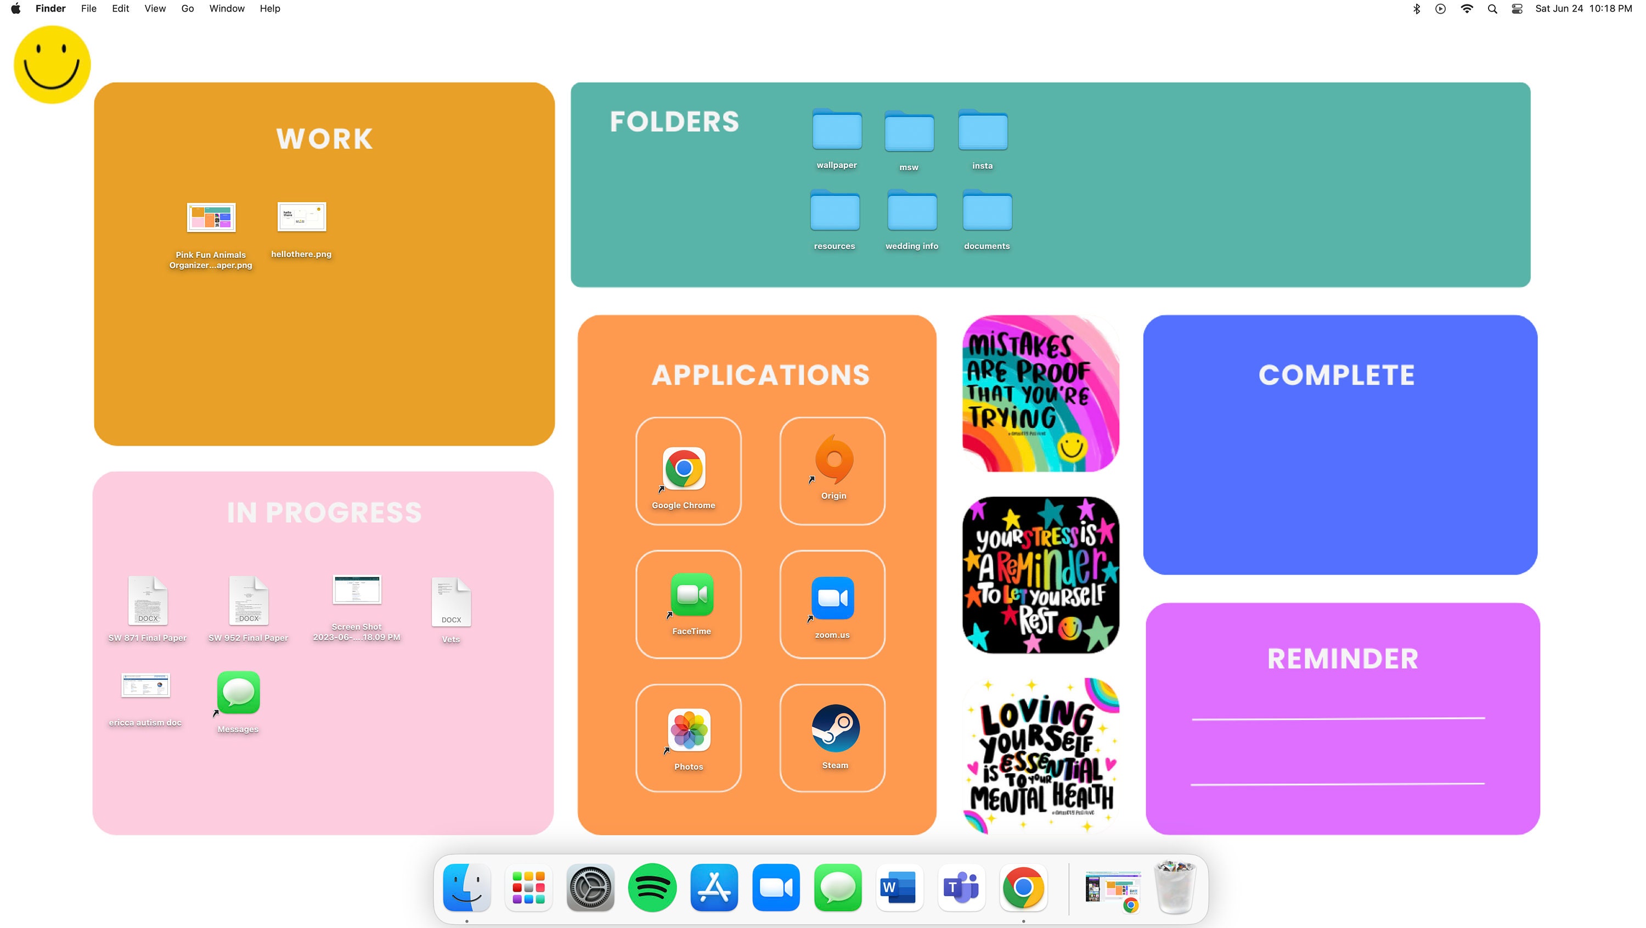Open the Go menu in the menu bar

(187, 8)
